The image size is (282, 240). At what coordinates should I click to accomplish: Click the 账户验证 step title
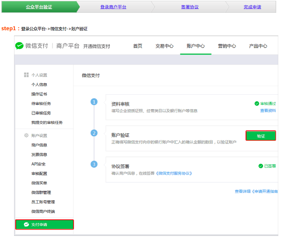120,135
